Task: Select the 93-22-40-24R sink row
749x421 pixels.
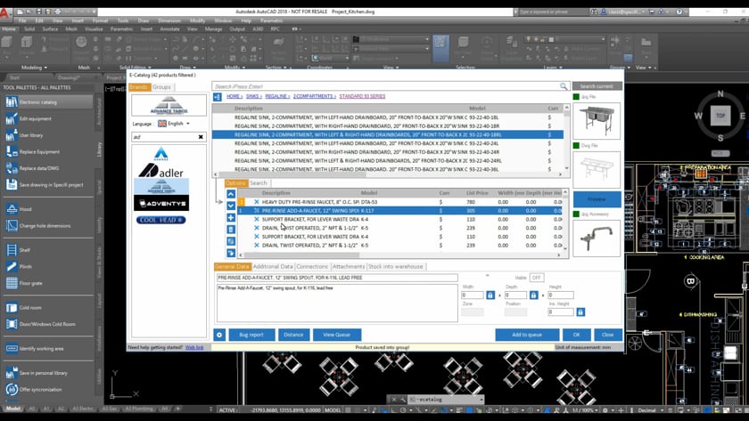Action: [388, 152]
